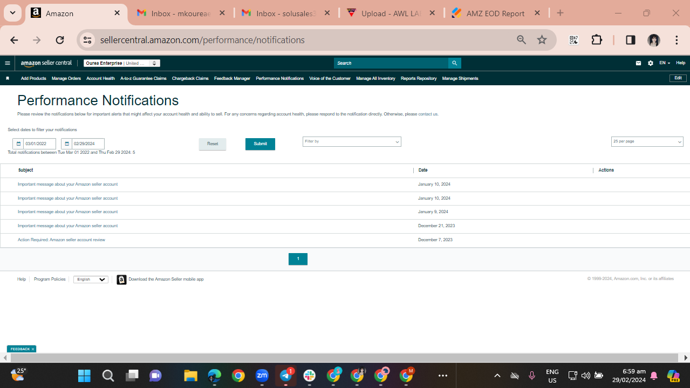Open Telegram from the taskbar
The width and height of the screenshot is (690, 388).
(286, 376)
